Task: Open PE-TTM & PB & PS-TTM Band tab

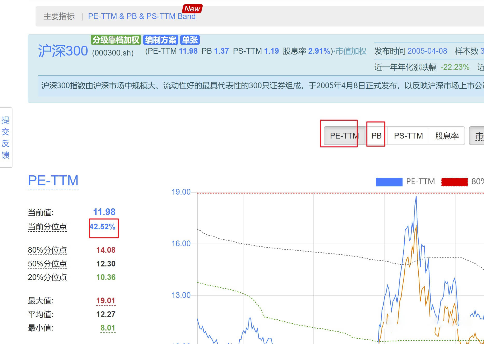Action: 142,16
